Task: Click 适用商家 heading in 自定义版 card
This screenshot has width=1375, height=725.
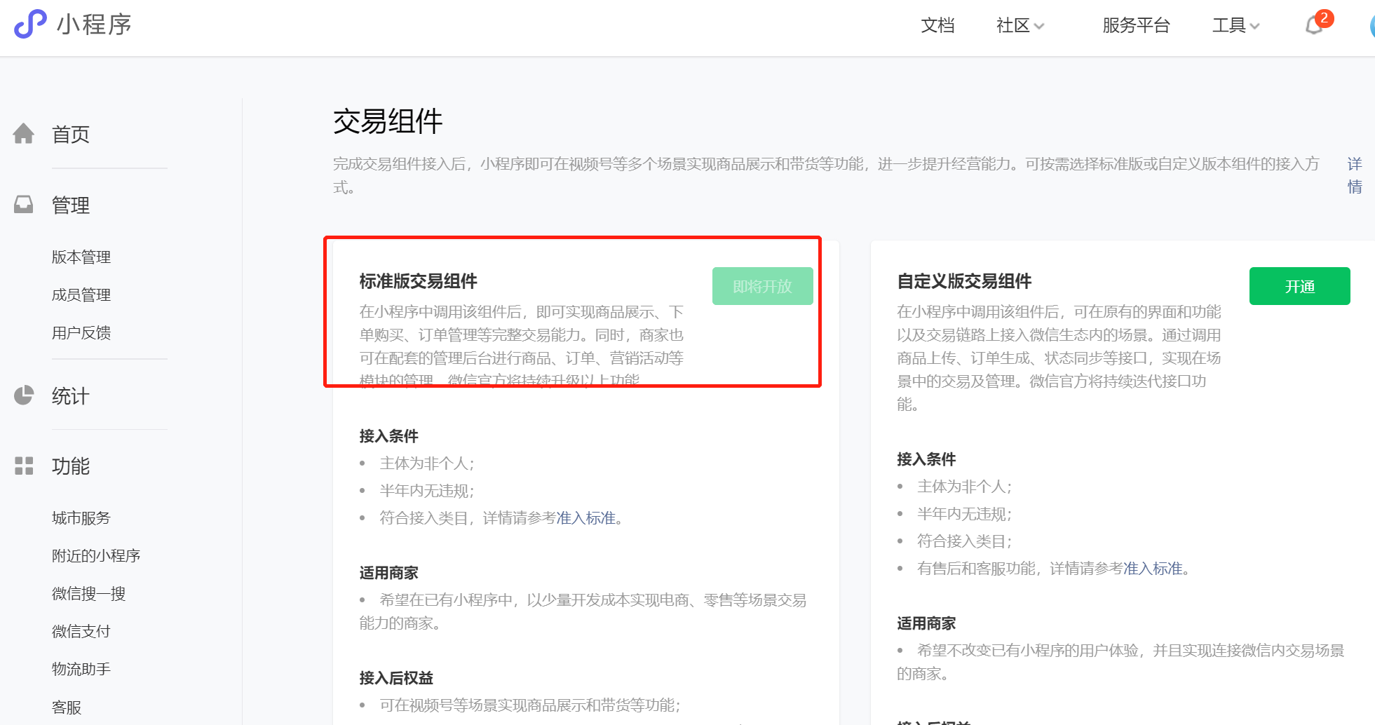Action: (926, 623)
